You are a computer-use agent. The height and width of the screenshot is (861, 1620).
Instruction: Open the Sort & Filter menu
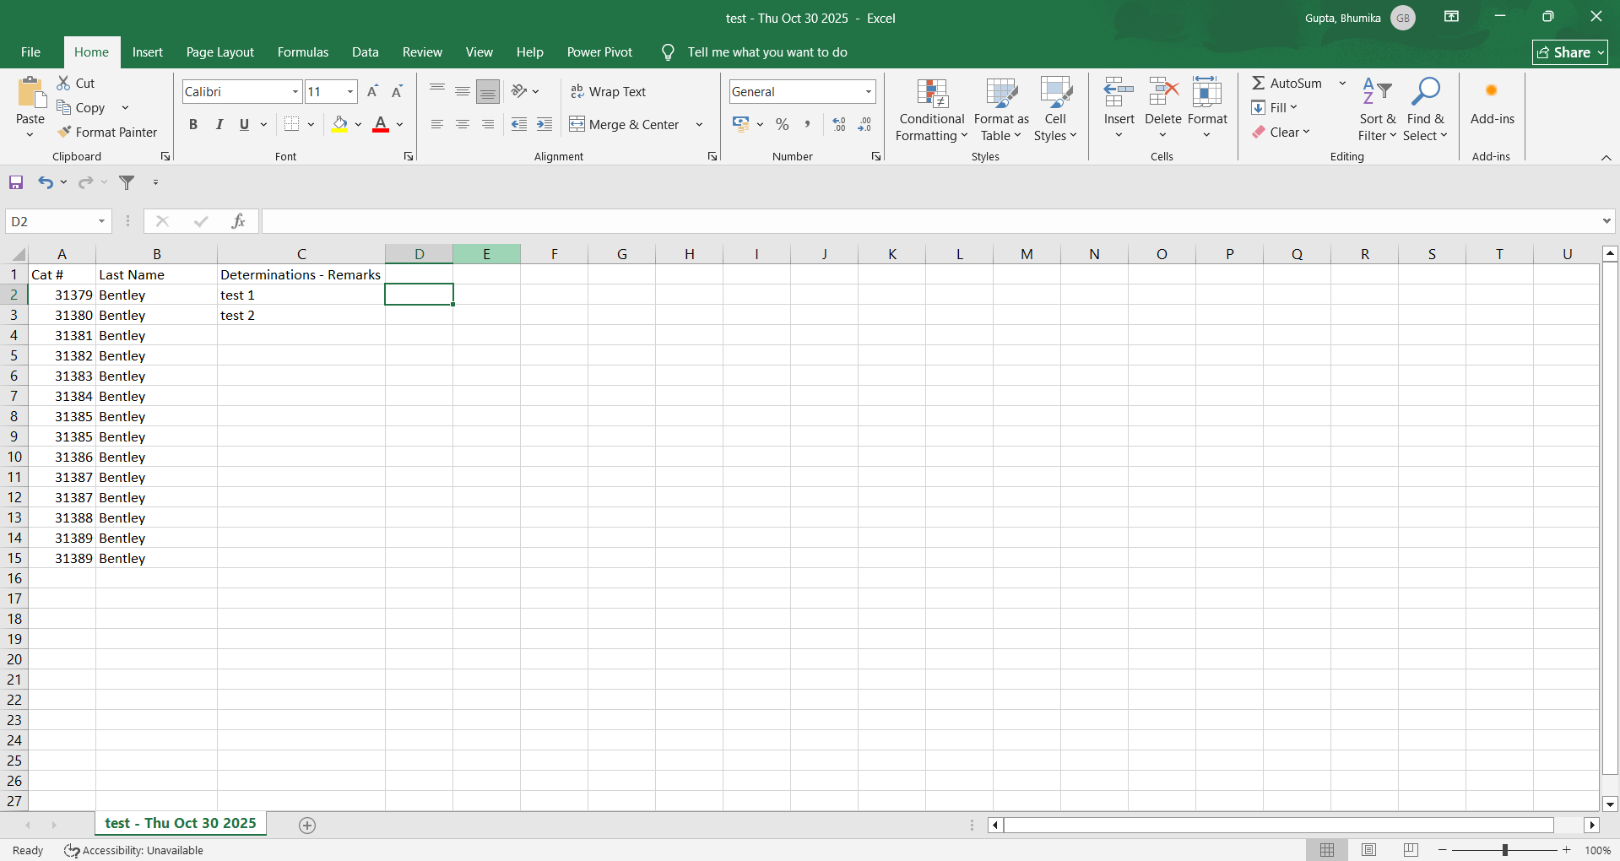pos(1377,111)
